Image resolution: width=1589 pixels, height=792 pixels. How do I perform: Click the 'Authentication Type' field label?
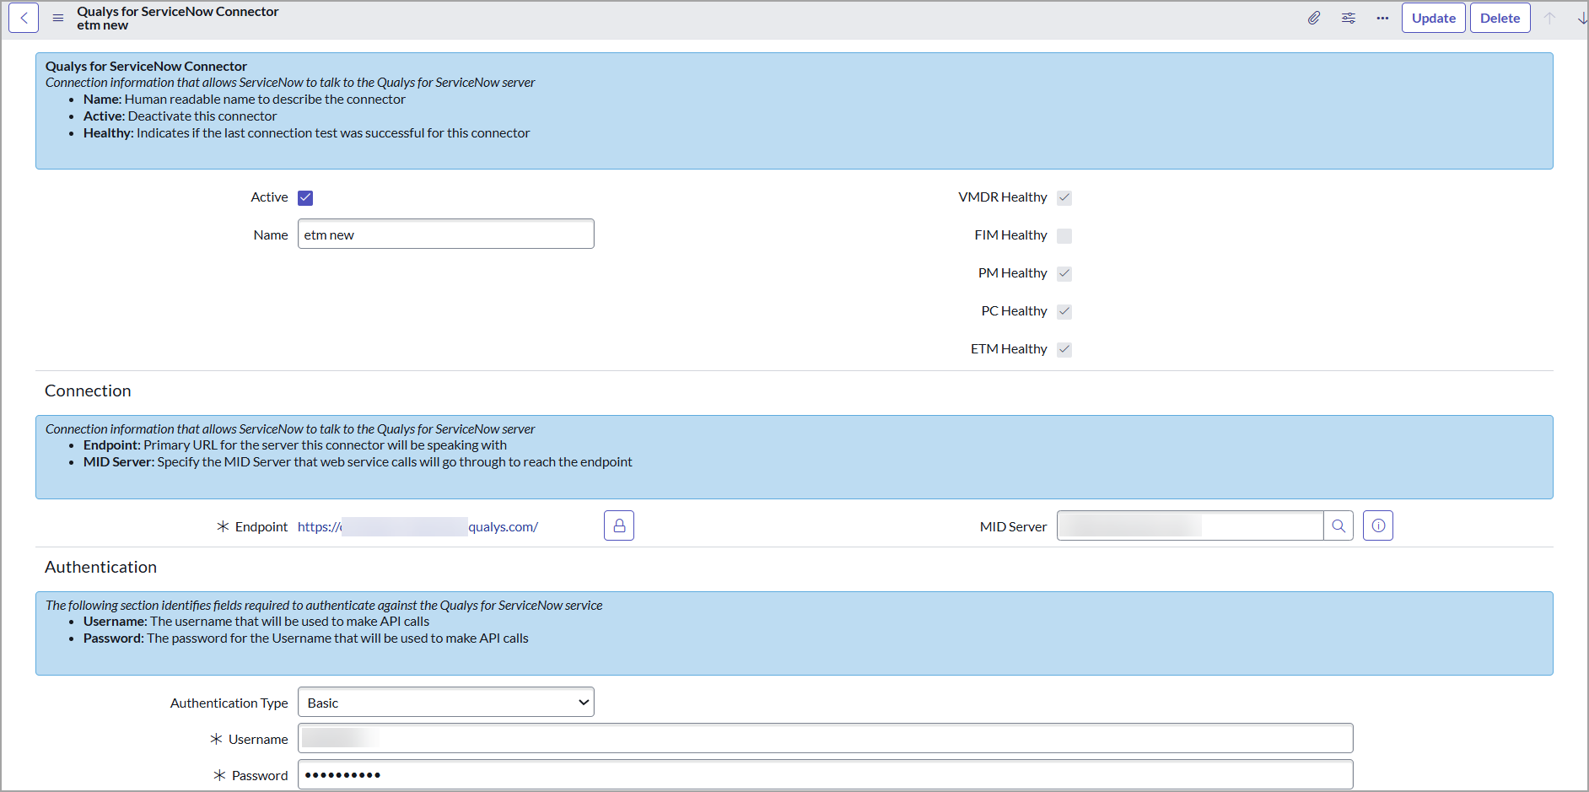coord(229,703)
